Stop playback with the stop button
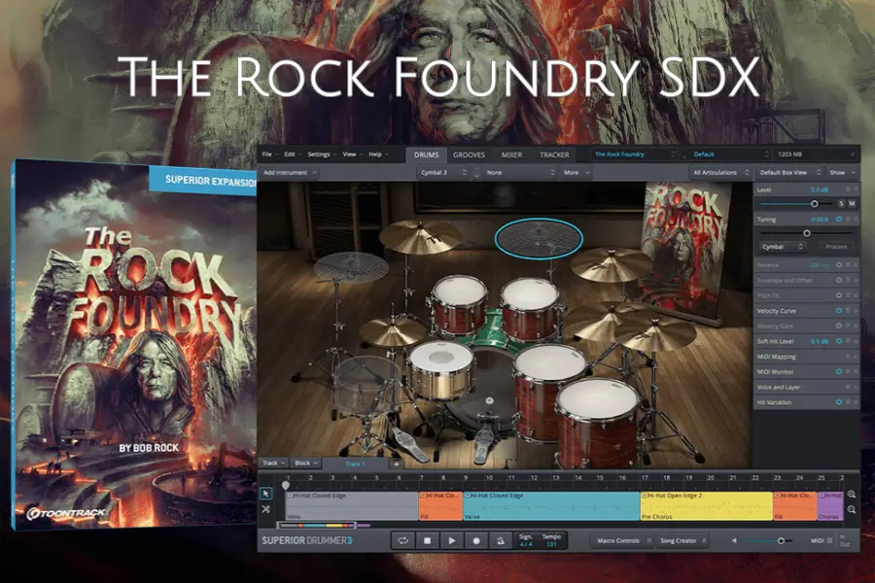875x583 pixels. click(x=427, y=540)
